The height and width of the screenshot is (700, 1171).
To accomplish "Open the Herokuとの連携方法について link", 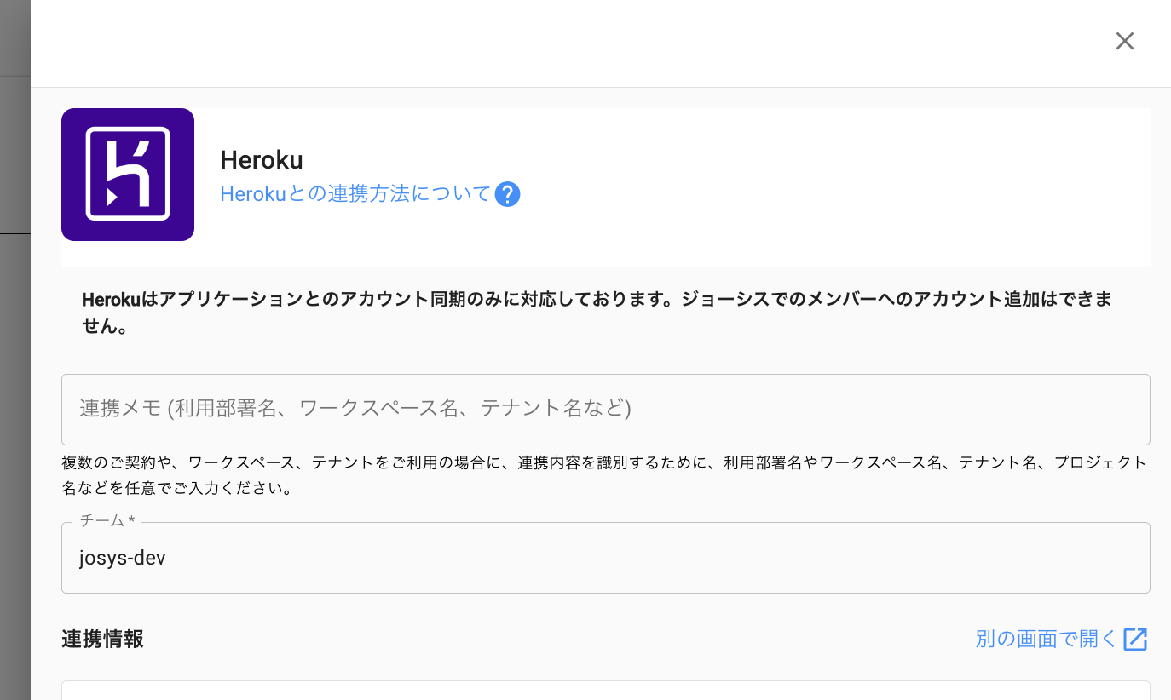I will tap(355, 194).
